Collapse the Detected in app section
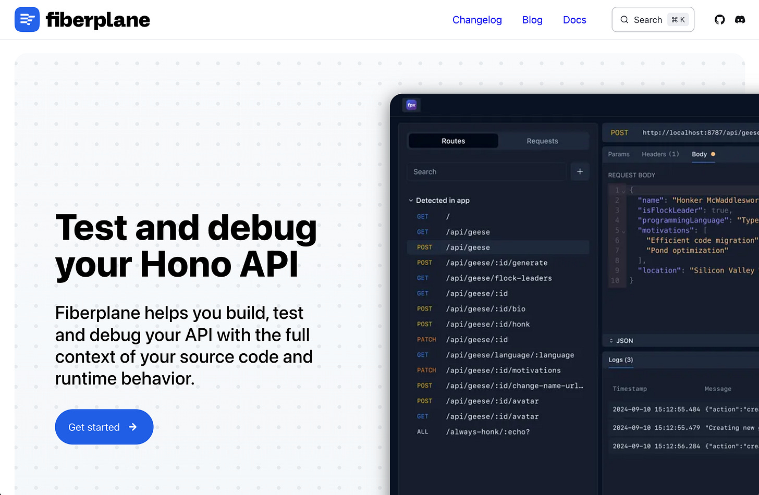This screenshot has height=495, width=759. (411, 201)
